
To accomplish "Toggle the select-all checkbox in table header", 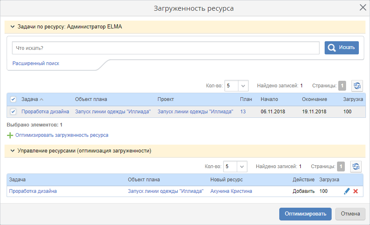I will coord(13,99).
